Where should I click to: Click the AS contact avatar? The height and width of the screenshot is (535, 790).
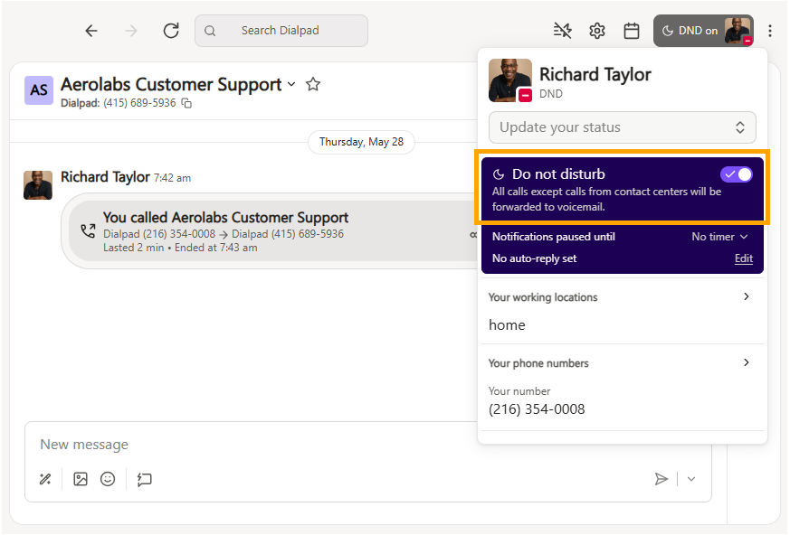point(39,90)
